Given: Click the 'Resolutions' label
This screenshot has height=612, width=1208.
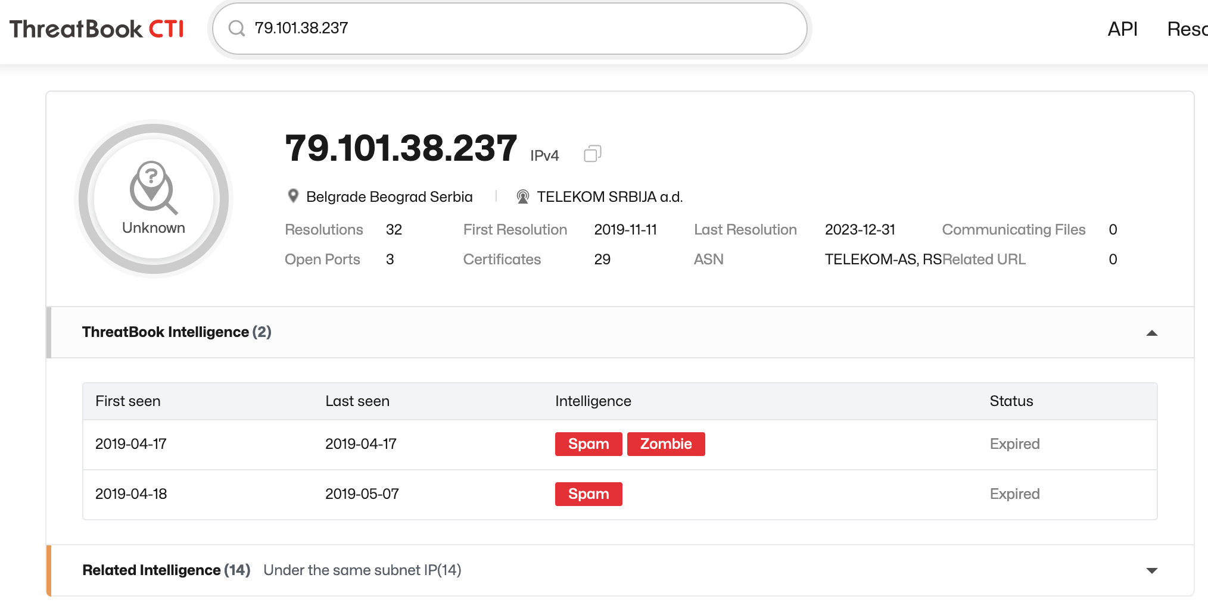Looking at the screenshot, I should (324, 230).
